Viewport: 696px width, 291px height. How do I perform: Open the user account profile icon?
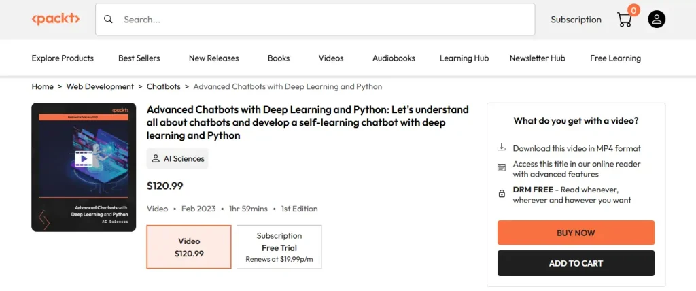click(x=657, y=19)
